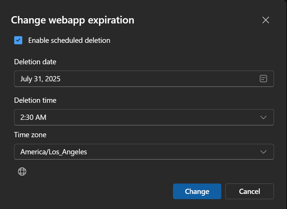Click the Deletion time field label
Image resolution: width=287 pixels, height=209 pixels.
point(35,100)
